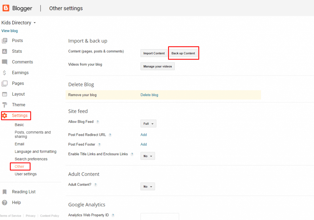314x220 pixels.
Task: Click the orange Settings gear icon
Action: point(5,116)
